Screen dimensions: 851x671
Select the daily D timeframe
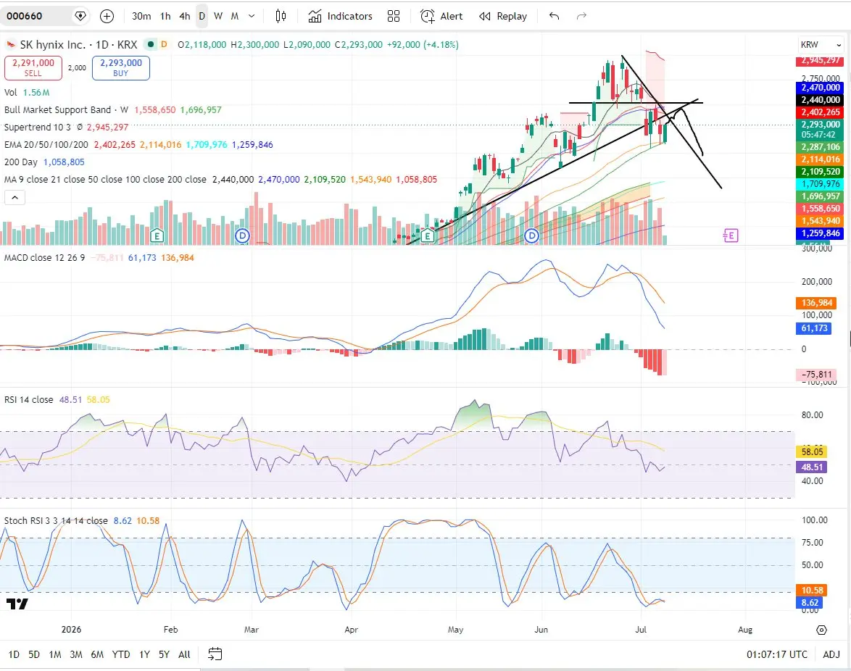(x=202, y=16)
